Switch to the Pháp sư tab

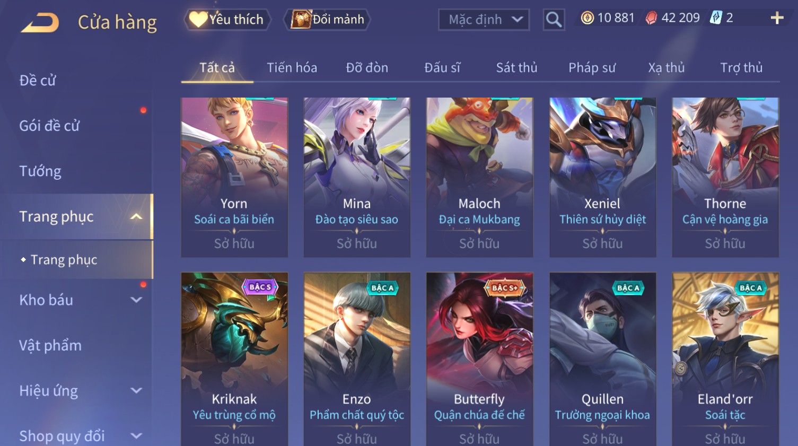(592, 67)
